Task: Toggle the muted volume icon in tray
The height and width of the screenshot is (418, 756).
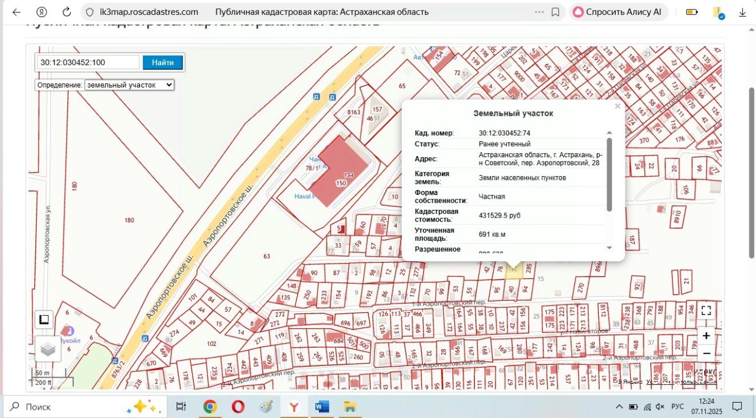Action: pyautogui.click(x=660, y=407)
